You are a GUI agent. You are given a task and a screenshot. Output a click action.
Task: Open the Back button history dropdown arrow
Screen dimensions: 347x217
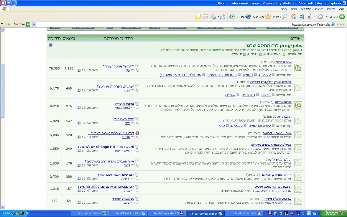click(327, 17)
